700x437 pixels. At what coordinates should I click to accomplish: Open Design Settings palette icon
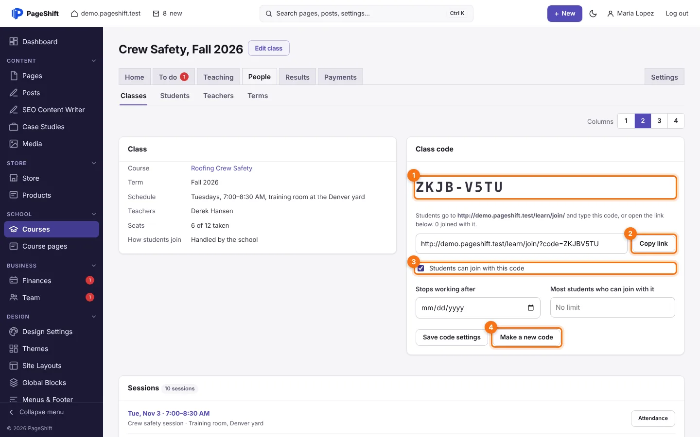[14, 332]
